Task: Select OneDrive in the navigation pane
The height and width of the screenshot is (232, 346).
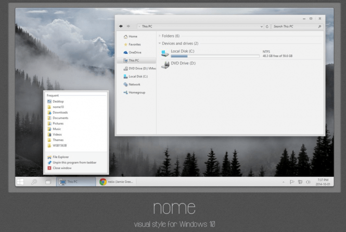Action: click(134, 53)
